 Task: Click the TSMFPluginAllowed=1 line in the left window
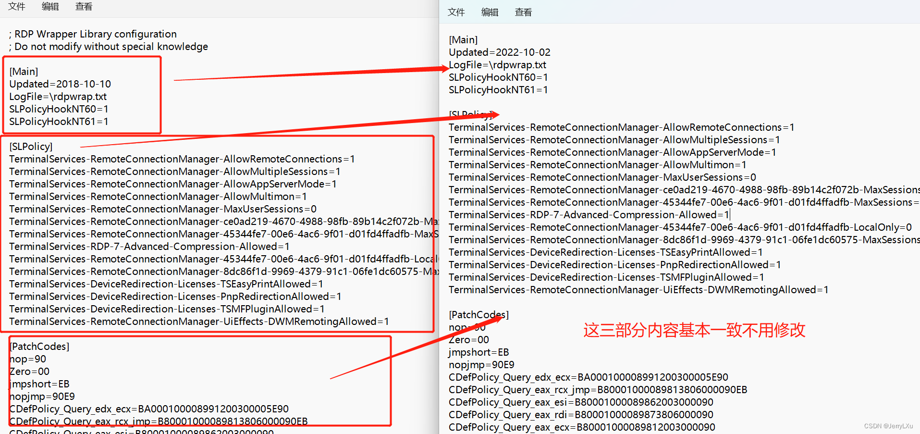click(x=167, y=309)
